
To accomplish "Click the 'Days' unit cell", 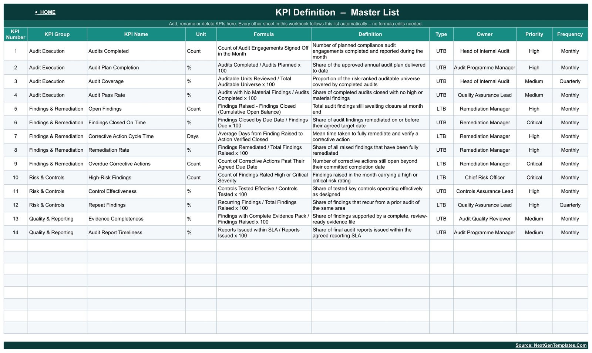I will [x=201, y=136].
